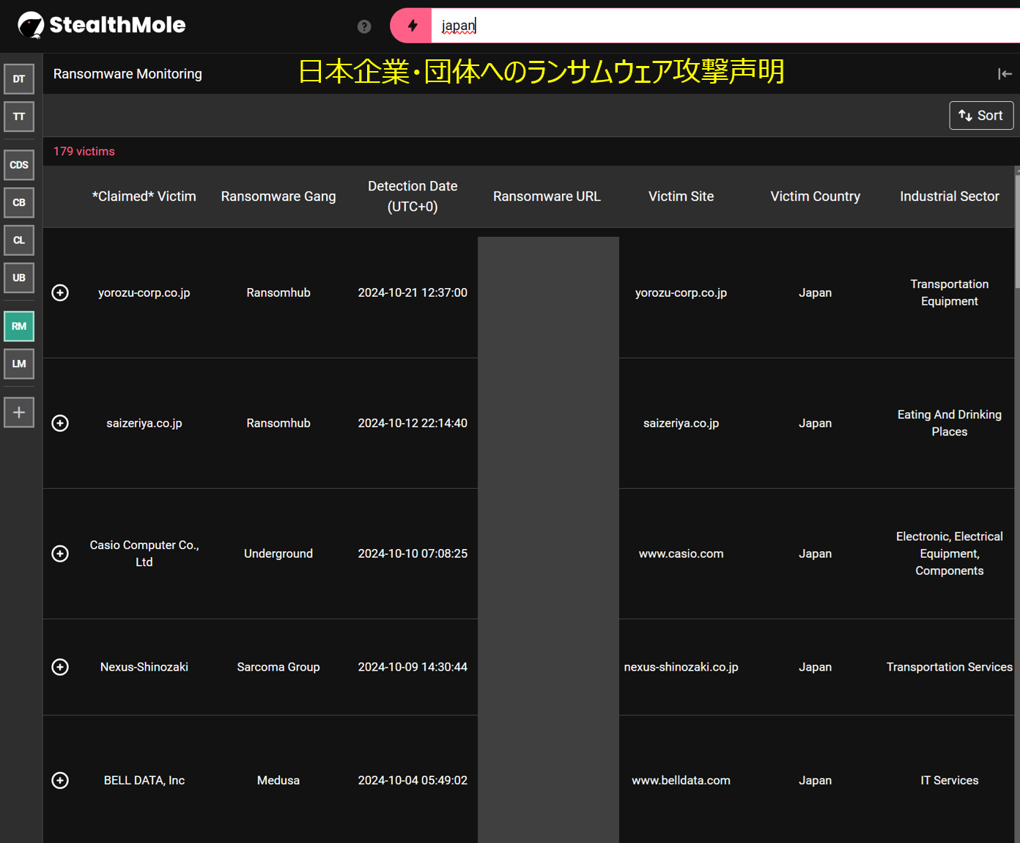
Task: Click detection date 2024-10-09 14:30:44
Action: point(413,667)
